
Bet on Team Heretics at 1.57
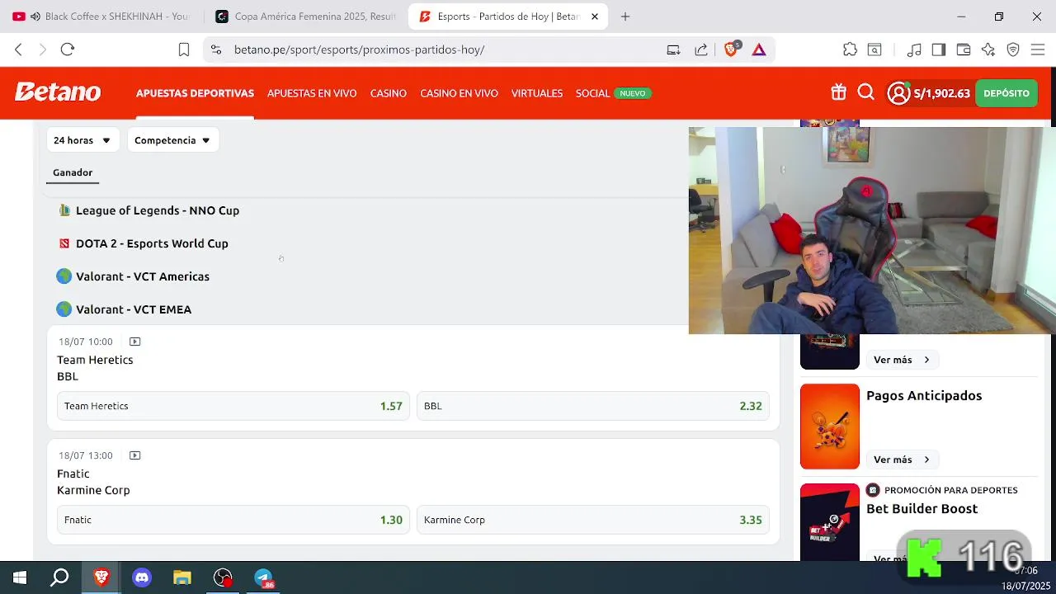tap(233, 406)
